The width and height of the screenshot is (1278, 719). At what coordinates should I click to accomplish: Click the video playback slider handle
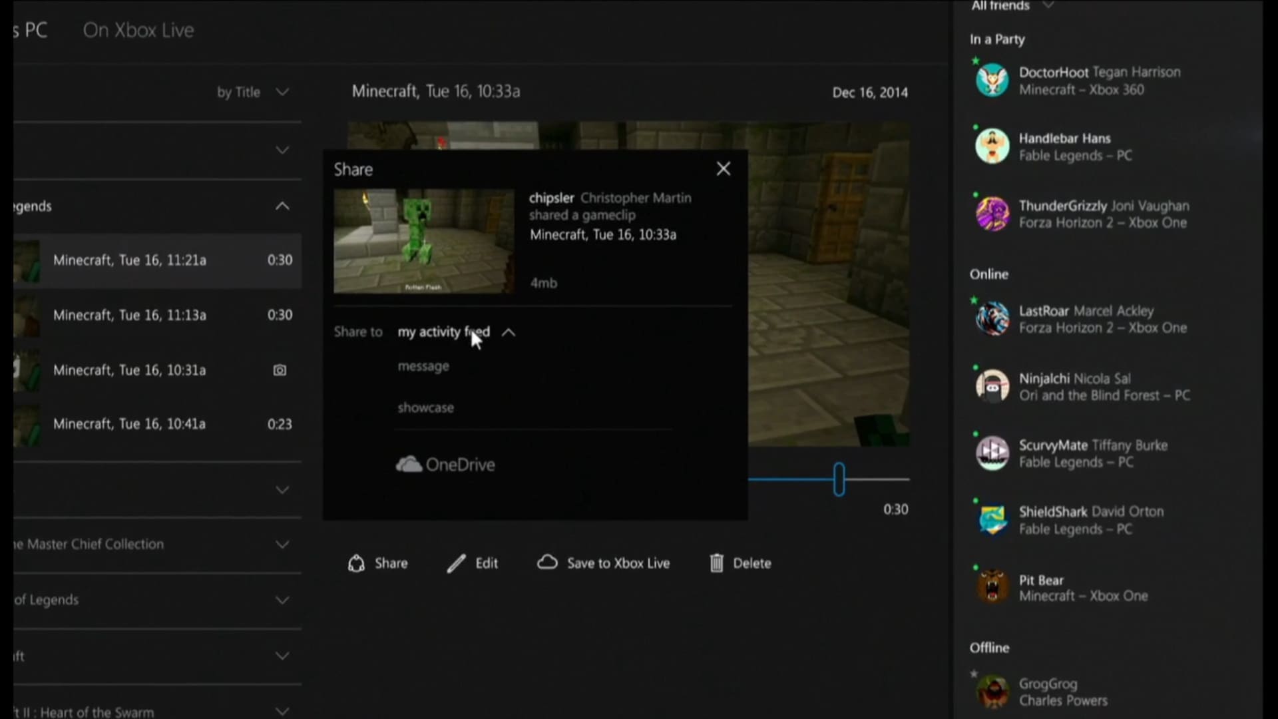(839, 479)
